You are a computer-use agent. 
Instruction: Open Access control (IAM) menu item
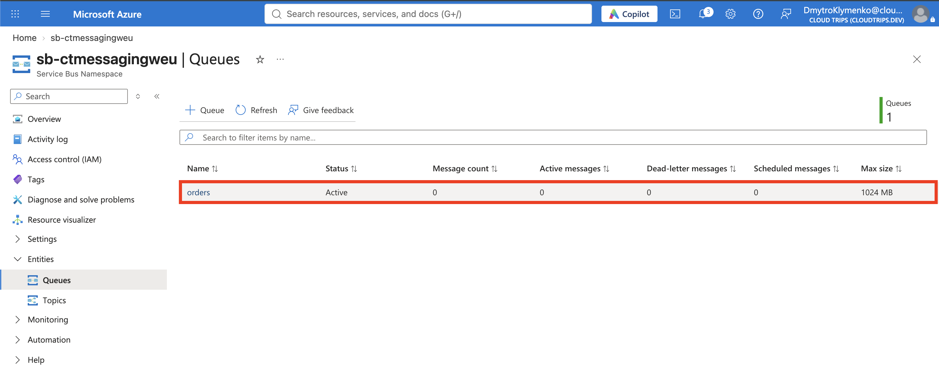click(x=64, y=159)
